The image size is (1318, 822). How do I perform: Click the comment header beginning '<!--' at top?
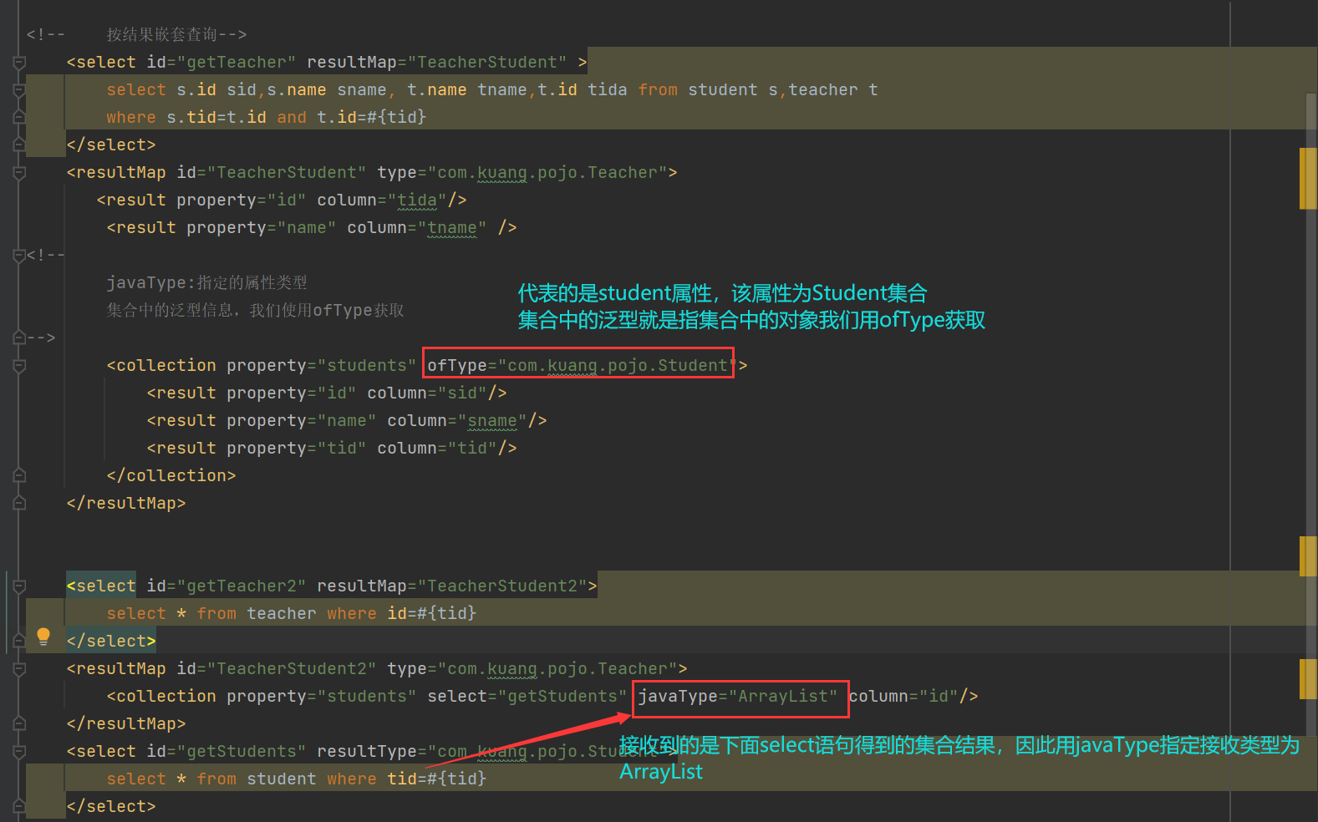pos(137,35)
